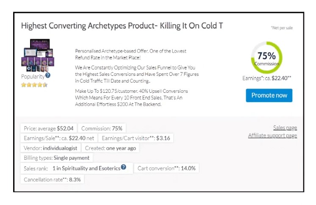The width and height of the screenshot is (316, 205).
Task: Click the Highest Converting Archetypes Product title
Action: pos(122,26)
